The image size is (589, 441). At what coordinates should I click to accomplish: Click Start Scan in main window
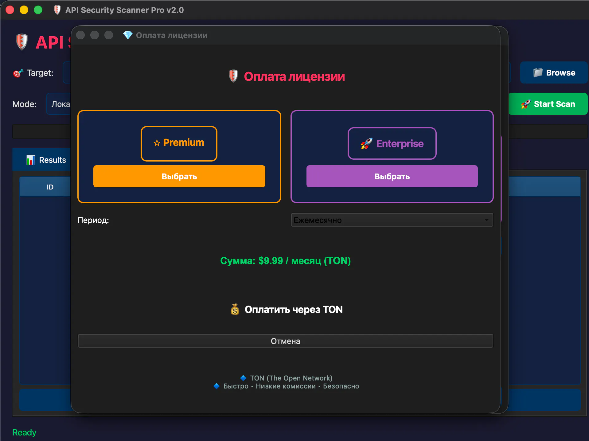pos(548,104)
